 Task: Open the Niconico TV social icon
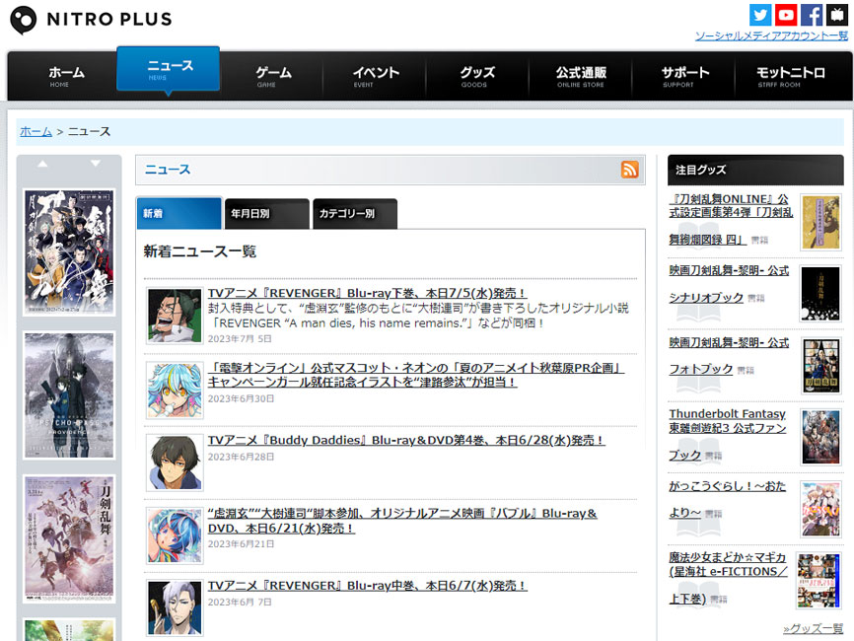[x=836, y=15]
